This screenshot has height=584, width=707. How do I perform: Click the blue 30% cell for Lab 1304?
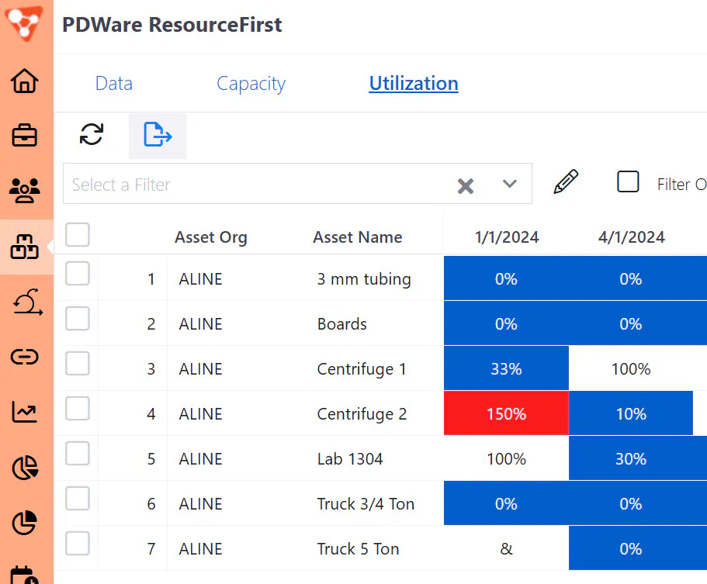(638, 458)
